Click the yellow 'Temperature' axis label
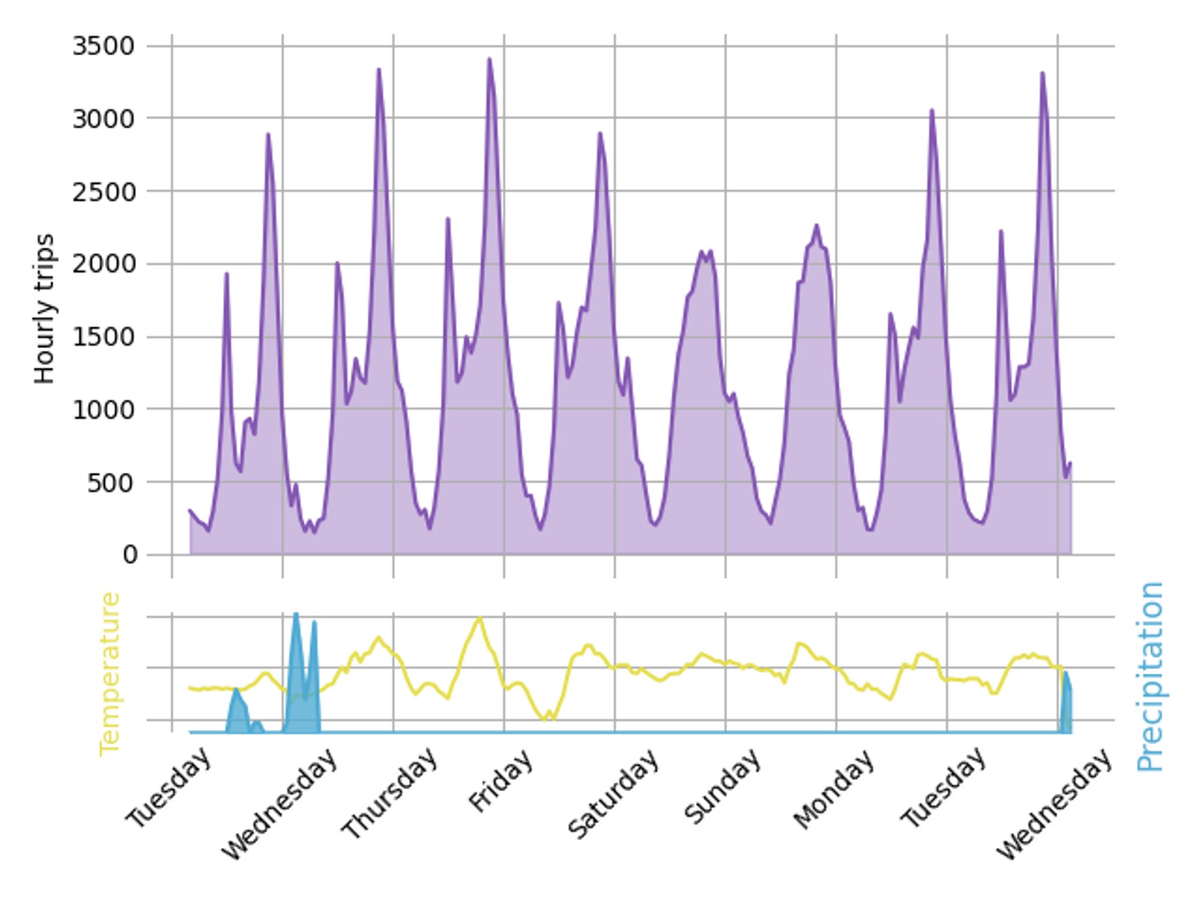Image resolution: width=1201 pixels, height=901 pixels. pyautogui.click(x=110, y=674)
